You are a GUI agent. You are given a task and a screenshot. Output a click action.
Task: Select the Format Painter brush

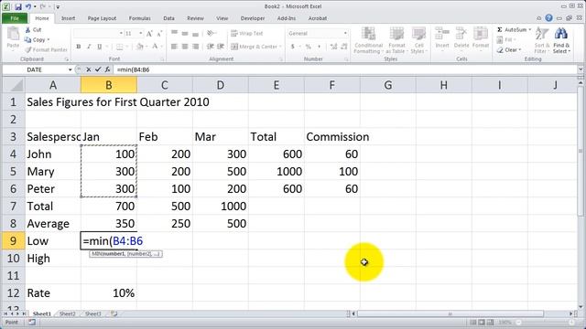(46, 49)
